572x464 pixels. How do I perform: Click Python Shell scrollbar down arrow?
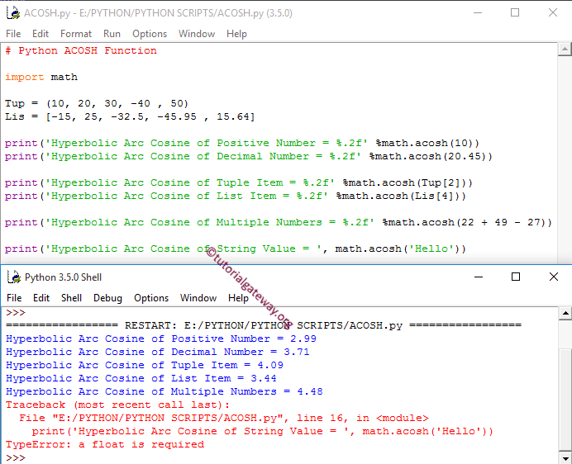point(565,457)
